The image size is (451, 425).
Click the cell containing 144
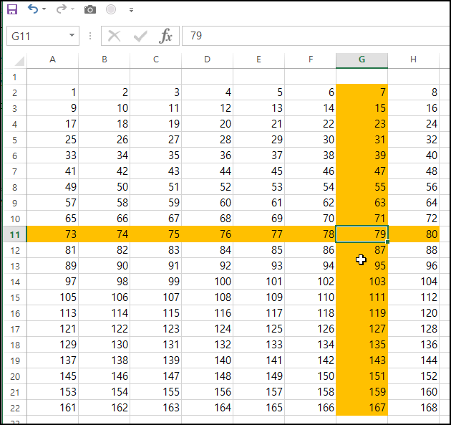[x=413, y=360]
